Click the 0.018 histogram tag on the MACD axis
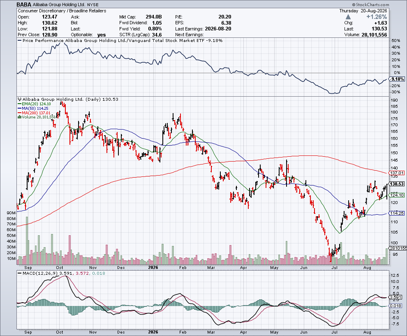Image resolution: width=407 pixels, height=336 pixels. [396, 306]
